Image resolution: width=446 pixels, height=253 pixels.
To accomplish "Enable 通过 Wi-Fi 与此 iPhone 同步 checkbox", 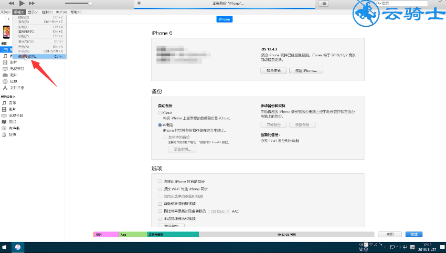I will point(160,188).
